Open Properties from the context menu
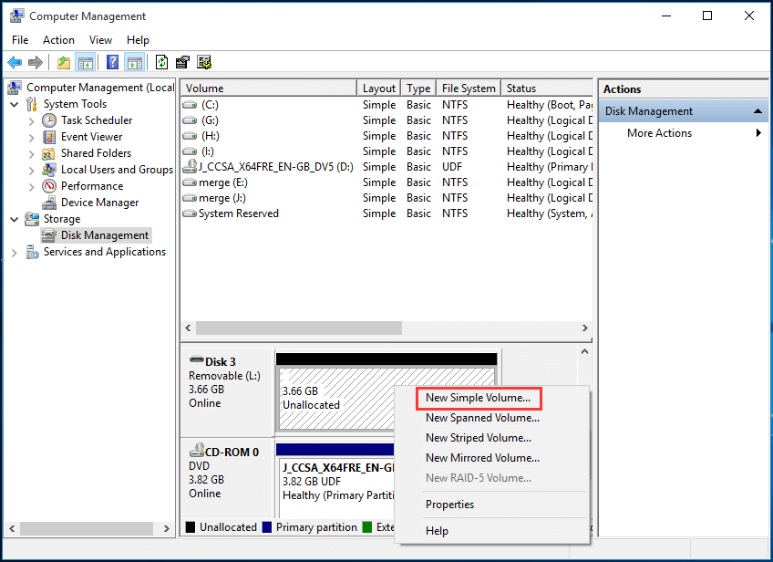Screen dimensions: 773x562 point(449,504)
